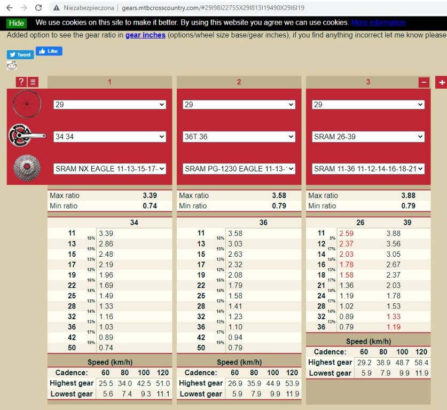
Task: Click red ratio 2.59 in column 3
Action: click(x=347, y=233)
